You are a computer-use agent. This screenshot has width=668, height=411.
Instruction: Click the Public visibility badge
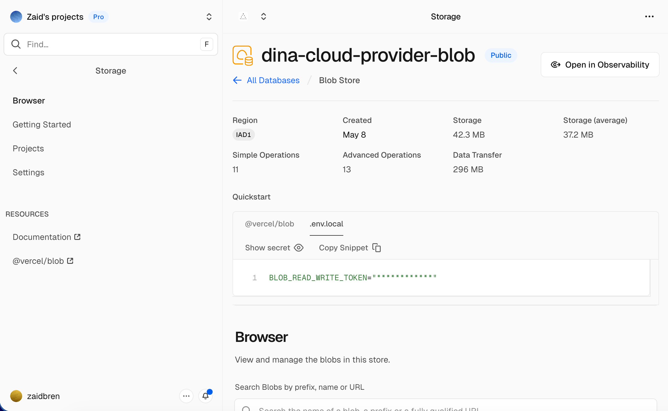coord(501,55)
